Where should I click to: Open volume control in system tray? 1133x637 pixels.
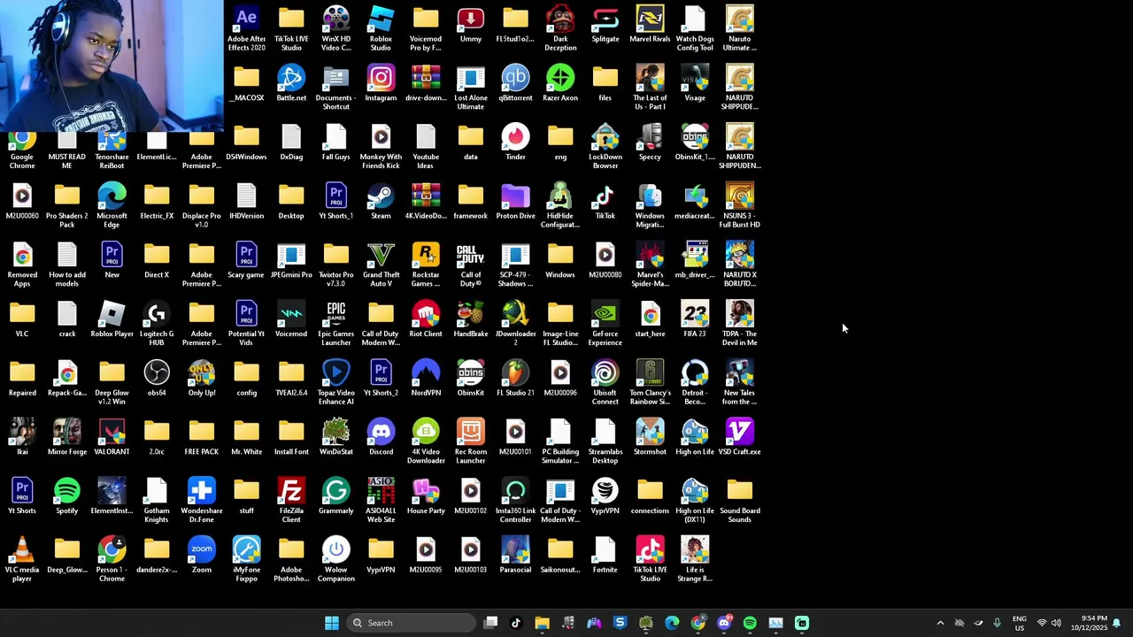pos(1056,623)
